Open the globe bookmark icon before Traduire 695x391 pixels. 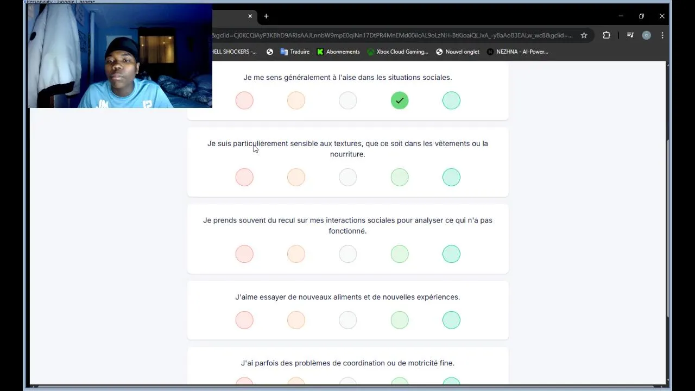pos(270,52)
